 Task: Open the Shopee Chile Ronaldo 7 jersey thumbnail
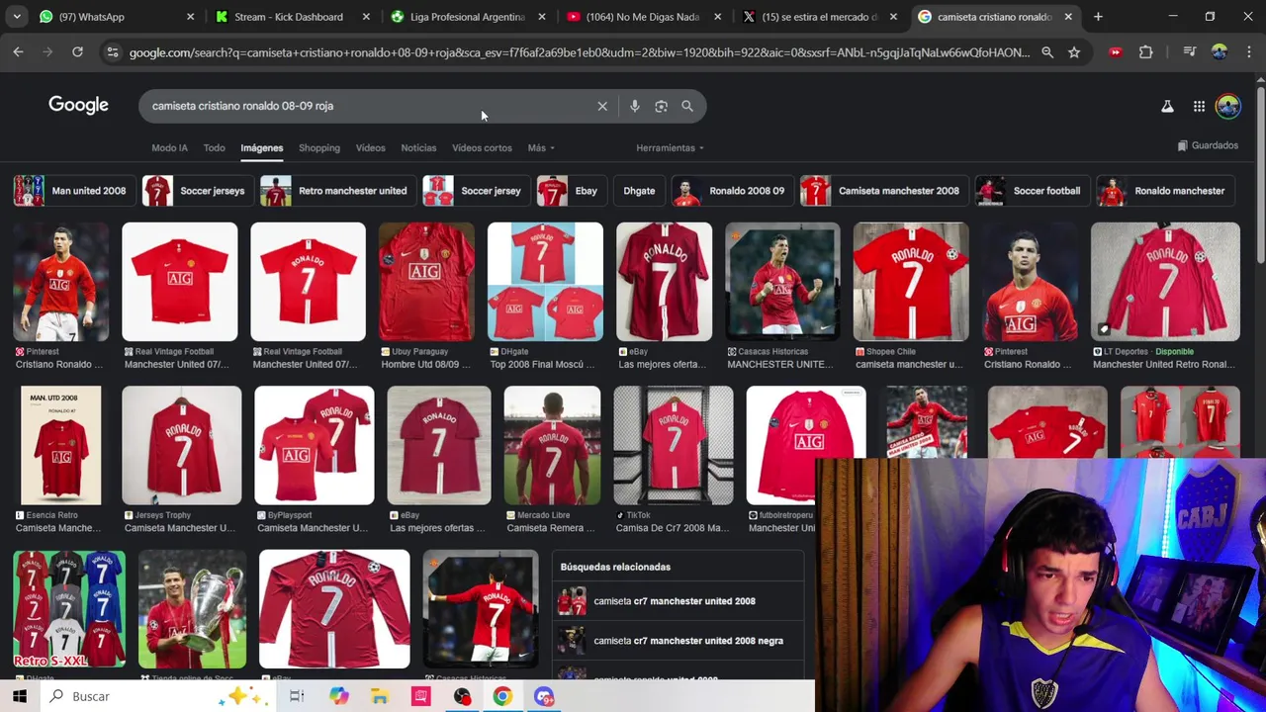pyautogui.click(x=911, y=282)
